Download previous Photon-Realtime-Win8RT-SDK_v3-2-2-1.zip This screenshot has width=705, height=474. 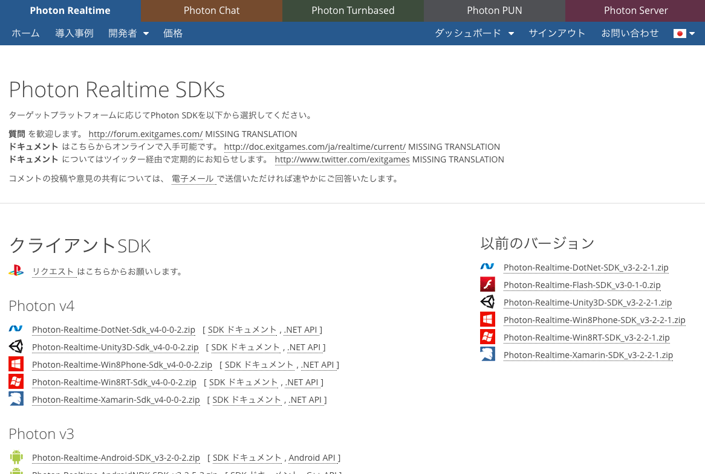click(586, 338)
